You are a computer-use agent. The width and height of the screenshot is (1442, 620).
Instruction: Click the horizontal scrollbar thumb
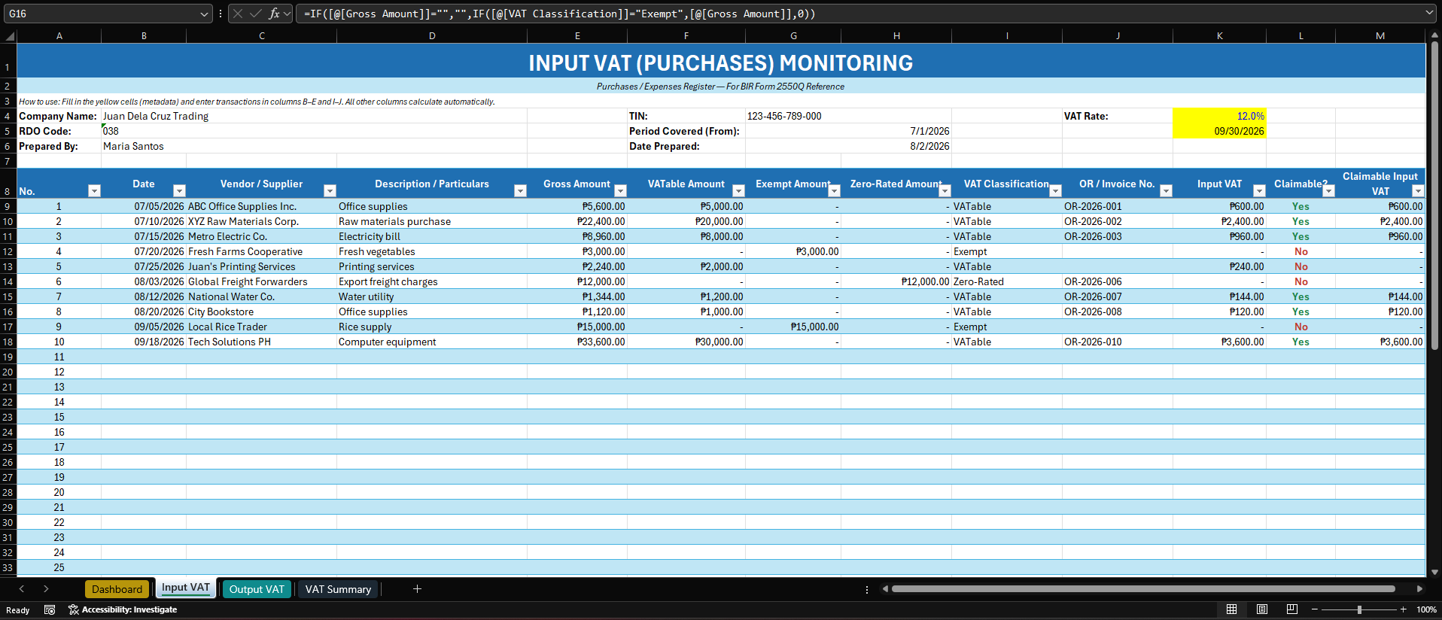click(x=1143, y=589)
